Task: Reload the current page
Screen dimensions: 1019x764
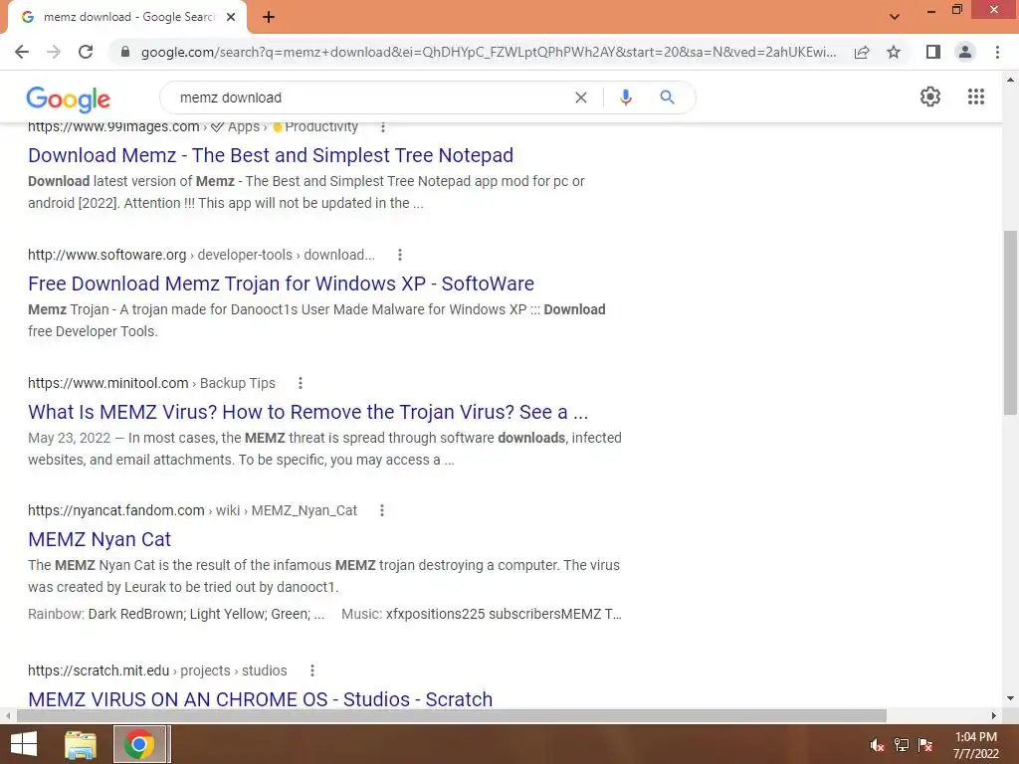Action: [x=86, y=52]
